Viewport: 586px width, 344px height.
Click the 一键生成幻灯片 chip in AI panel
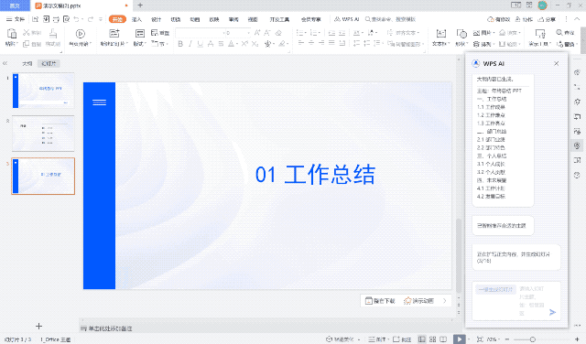495,289
